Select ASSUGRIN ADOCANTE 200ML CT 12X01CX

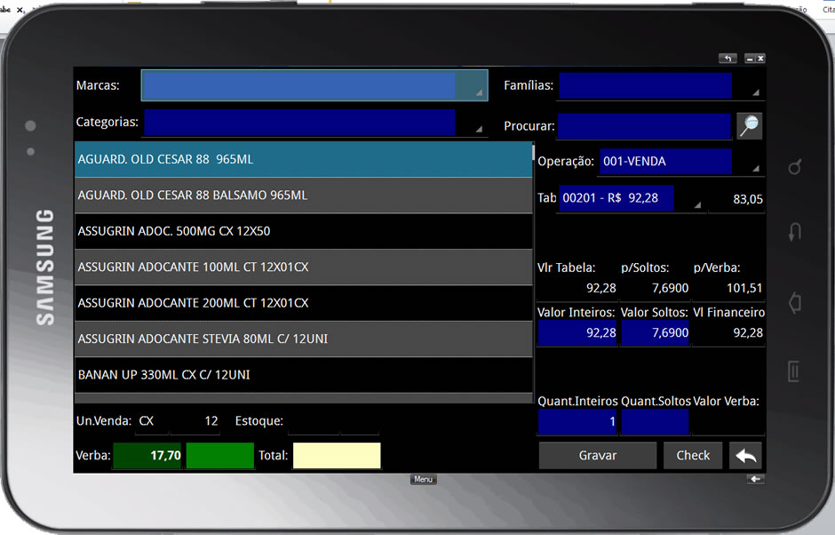304,303
